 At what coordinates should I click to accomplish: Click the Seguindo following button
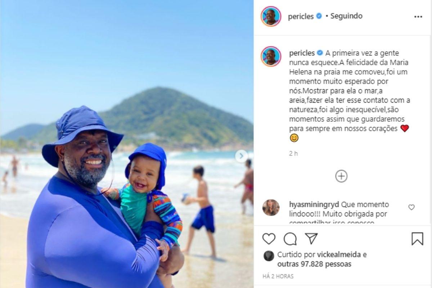tap(346, 16)
